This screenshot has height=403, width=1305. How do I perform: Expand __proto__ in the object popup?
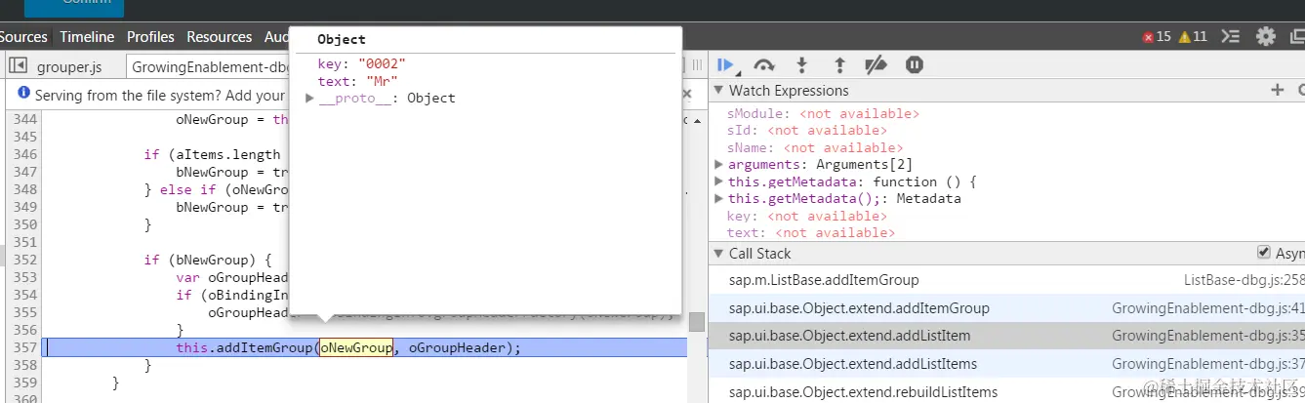tap(309, 99)
